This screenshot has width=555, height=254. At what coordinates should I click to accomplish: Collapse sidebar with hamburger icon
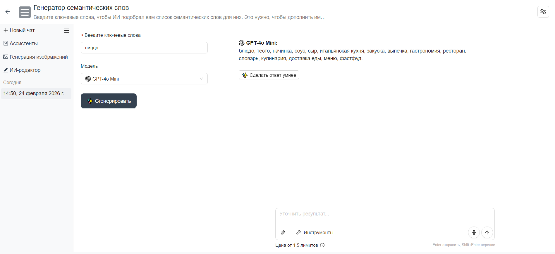pyautogui.click(x=67, y=31)
